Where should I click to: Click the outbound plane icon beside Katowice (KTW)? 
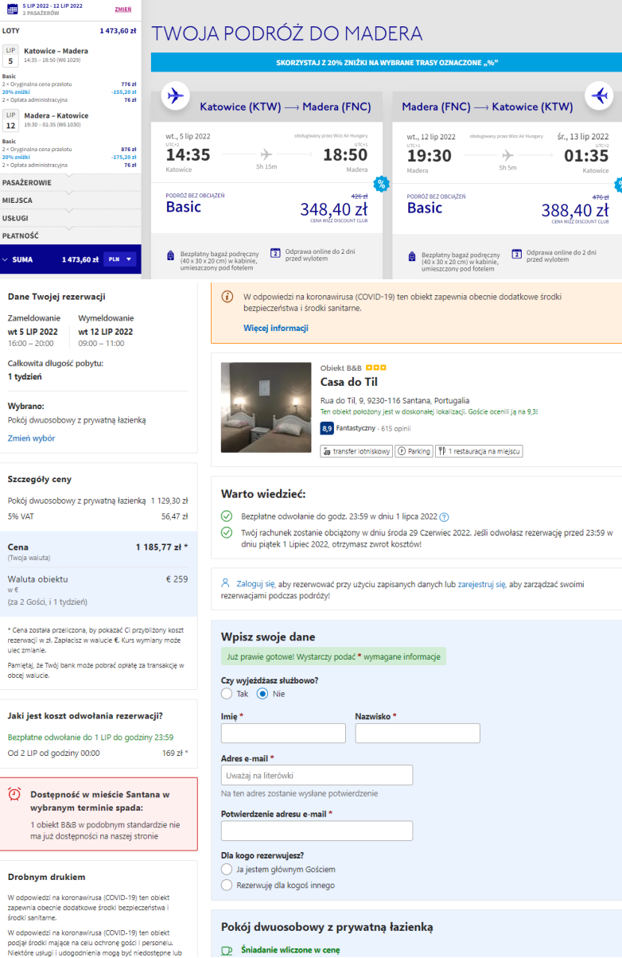click(174, 96)
